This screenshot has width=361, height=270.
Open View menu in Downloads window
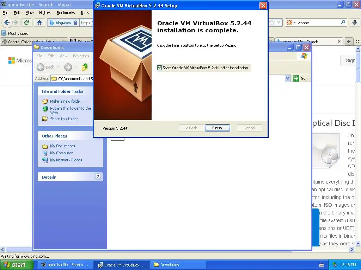[63, 56]
